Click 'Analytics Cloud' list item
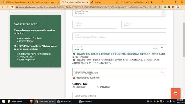Viewport: 185px width, 104px height. tap(27, 57)
